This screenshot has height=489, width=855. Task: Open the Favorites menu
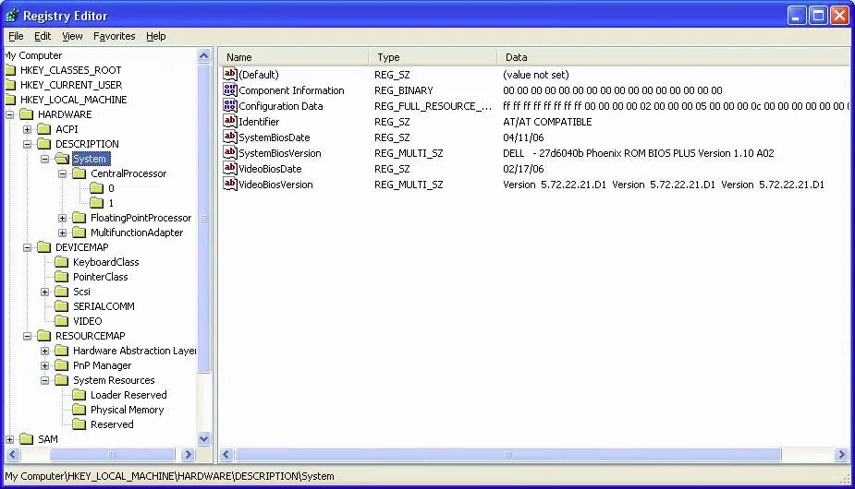(x=114, y=36)
